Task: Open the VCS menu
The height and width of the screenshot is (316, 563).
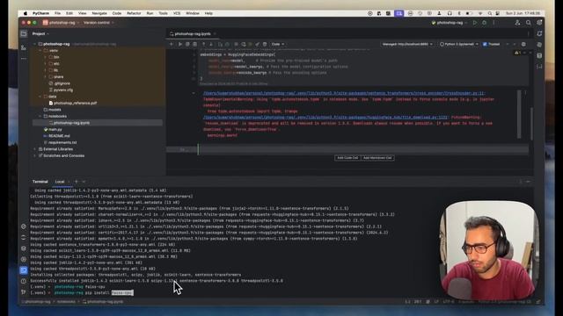Action: [177, 13]
